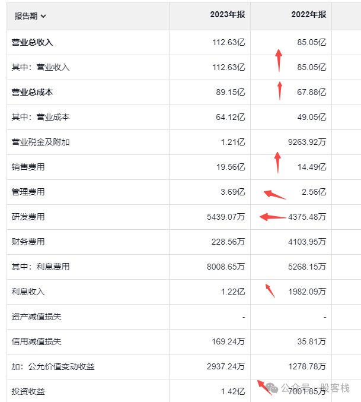
Task: Click the 2023 value 112.63亿 for 营业总收入
Action: 228,43
